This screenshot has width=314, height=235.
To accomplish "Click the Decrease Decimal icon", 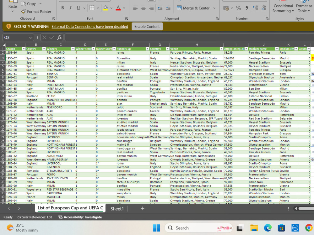I will click(263, 8).
